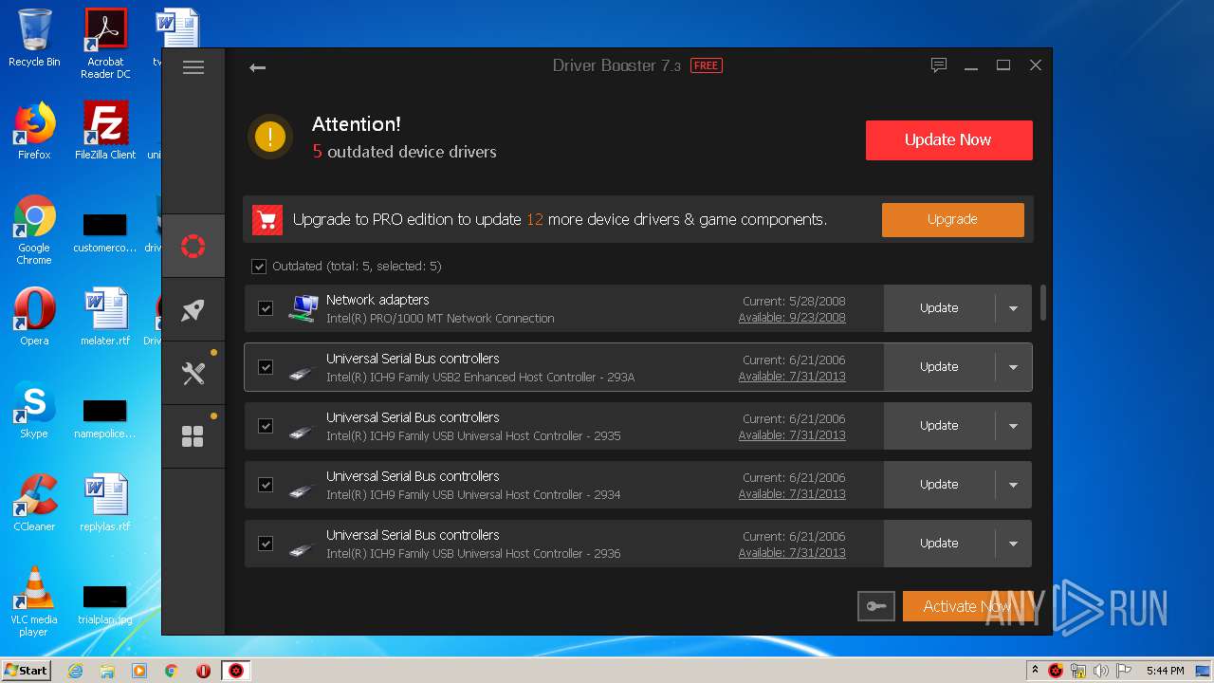The height and width of the screenshot is (683, 1214).
Task: Open the hamburger menu in Driver Booster
Action: 193,67
